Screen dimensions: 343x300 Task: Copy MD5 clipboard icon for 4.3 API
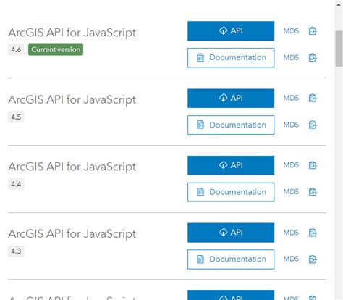click(313, 233)
